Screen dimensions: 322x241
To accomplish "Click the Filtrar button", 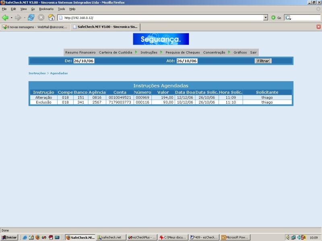I will pyautogui.click(x=263, y=61).
